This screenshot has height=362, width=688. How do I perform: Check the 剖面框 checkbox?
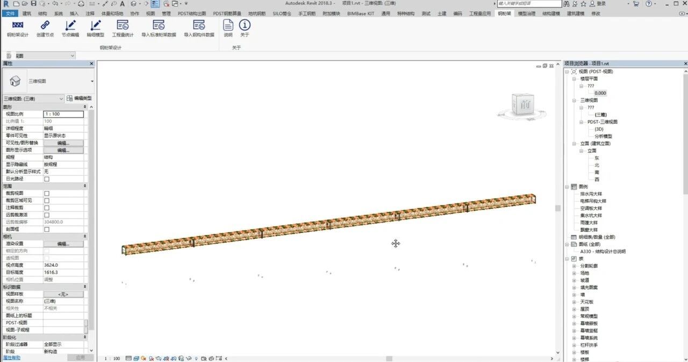(47, 229)
